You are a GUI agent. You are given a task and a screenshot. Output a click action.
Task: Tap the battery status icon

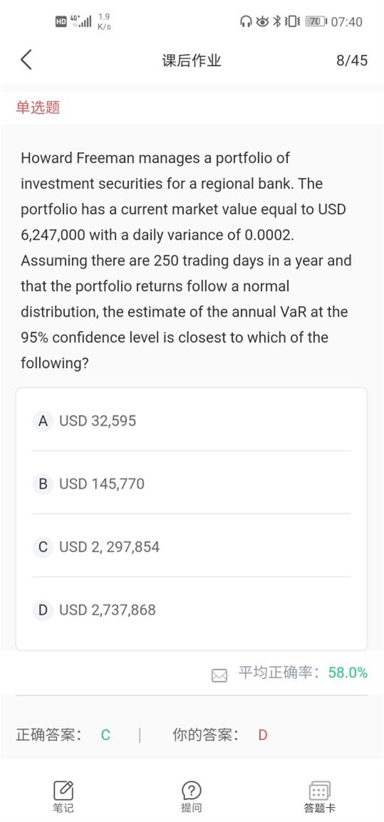tap(316, 21)
